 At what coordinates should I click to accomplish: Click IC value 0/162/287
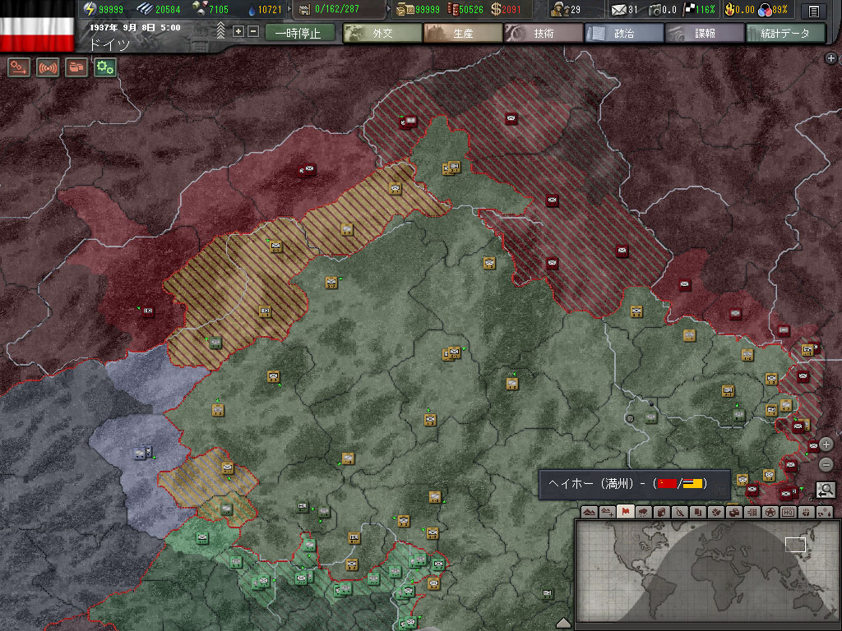click(x=337, y=10)
